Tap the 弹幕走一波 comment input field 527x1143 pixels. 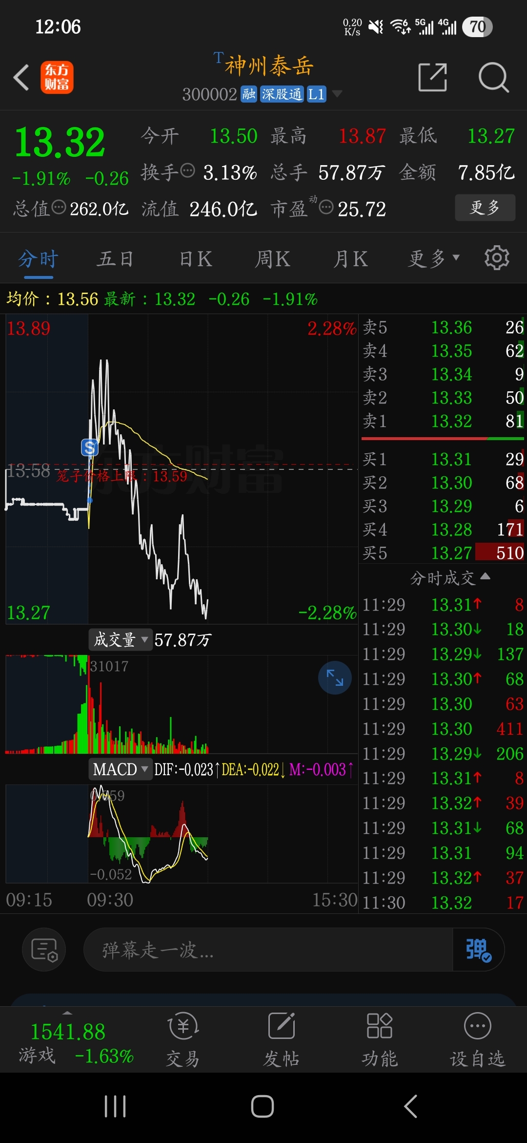(268, 950)
